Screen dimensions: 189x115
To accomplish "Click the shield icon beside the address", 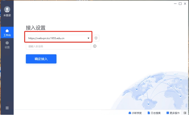I will coord(96,38).
